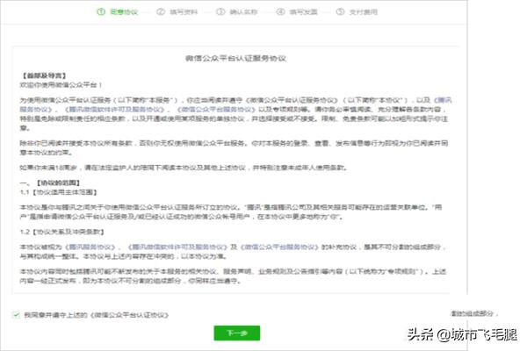Image resolution: width=527 pixels, height=351 pixels.
Task: Open 《腾讯微信软件许可及服务协议》 link under section 1.2
Action: (x=177, y=247)
